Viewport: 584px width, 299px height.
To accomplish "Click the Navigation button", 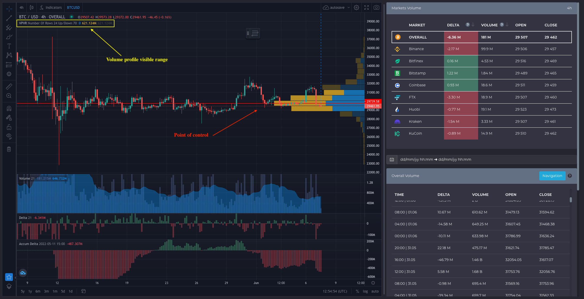I will click(552, 176).
